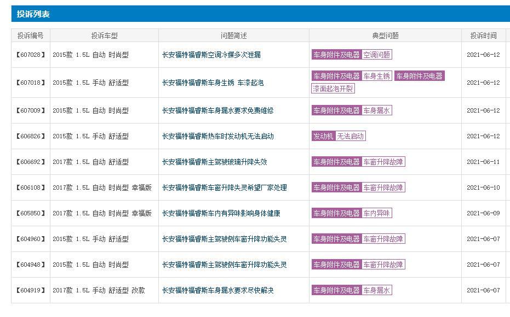Open complaint 长安福特福睿斯车内有异味影响身体健康
The height and width of the screenshot is (317, 510).
pyautogui.click(x=221, y=213)
